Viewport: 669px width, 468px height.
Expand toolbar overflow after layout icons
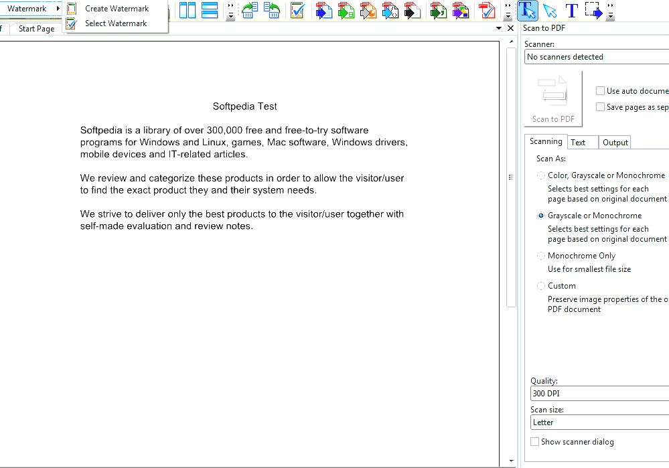tap(230, 11)
